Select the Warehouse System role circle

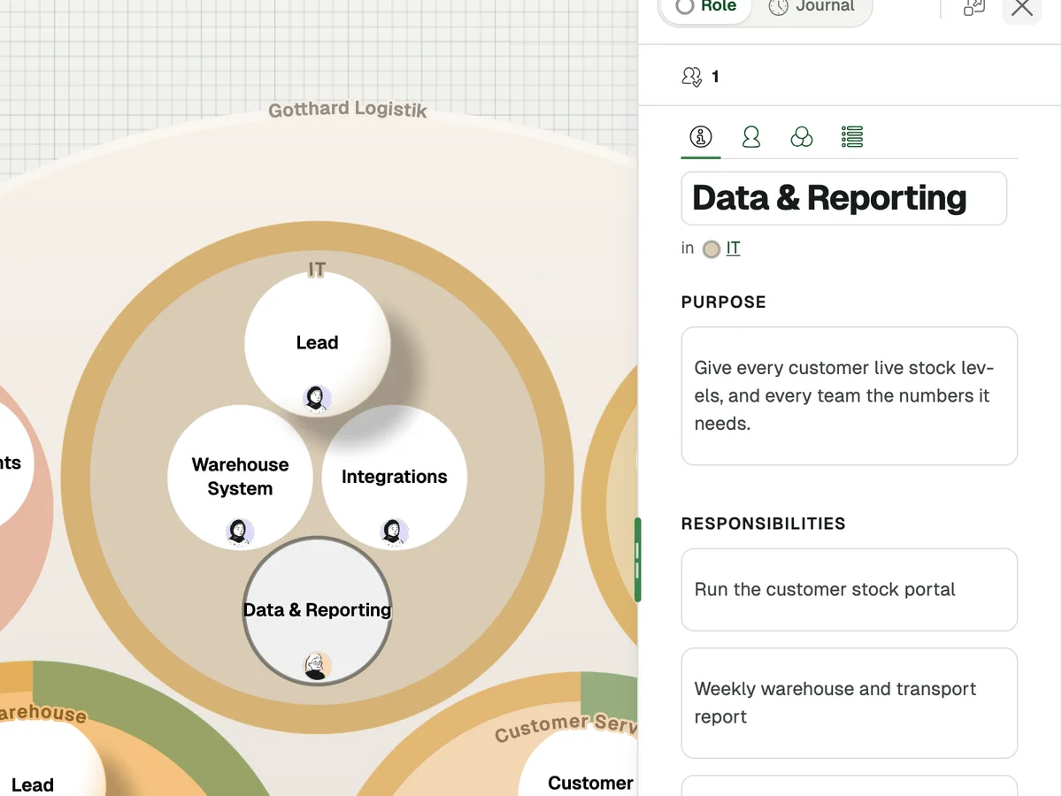click(x=240, y=478)
